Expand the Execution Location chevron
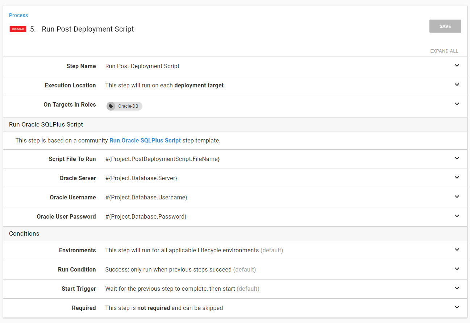The image size is (470, 323). [457, 85]
